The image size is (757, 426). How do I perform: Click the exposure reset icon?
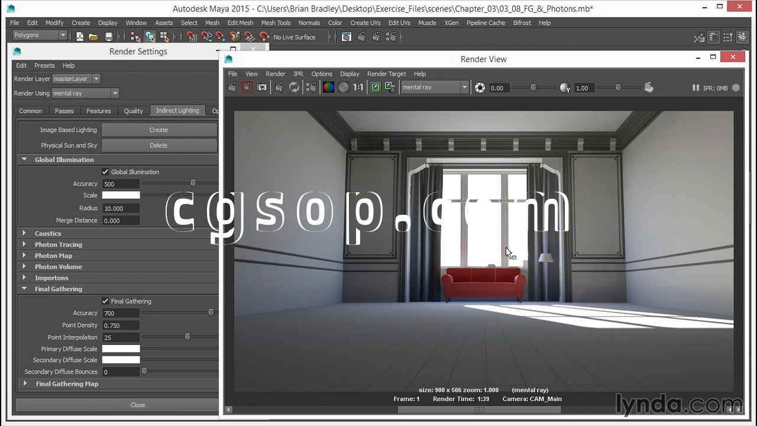tap(480, 88)
